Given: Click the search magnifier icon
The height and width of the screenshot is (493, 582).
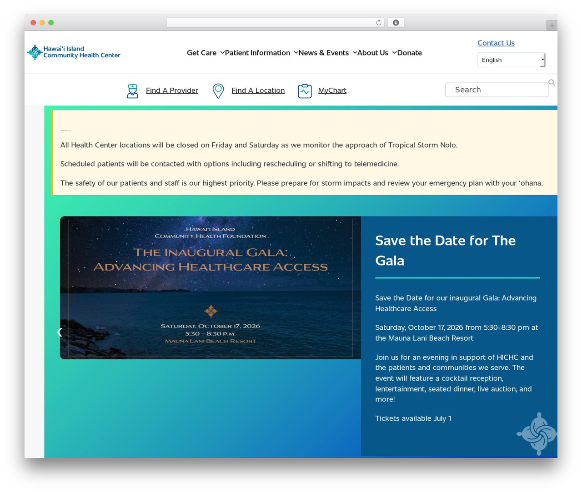Looking at the screenshot, I should tap(552, 82).
